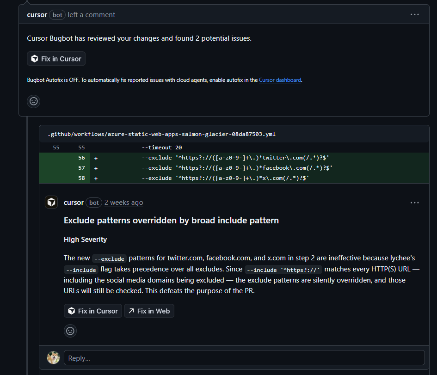
Task: Click the cursor author name in header
Action: [x=37, y=15]
